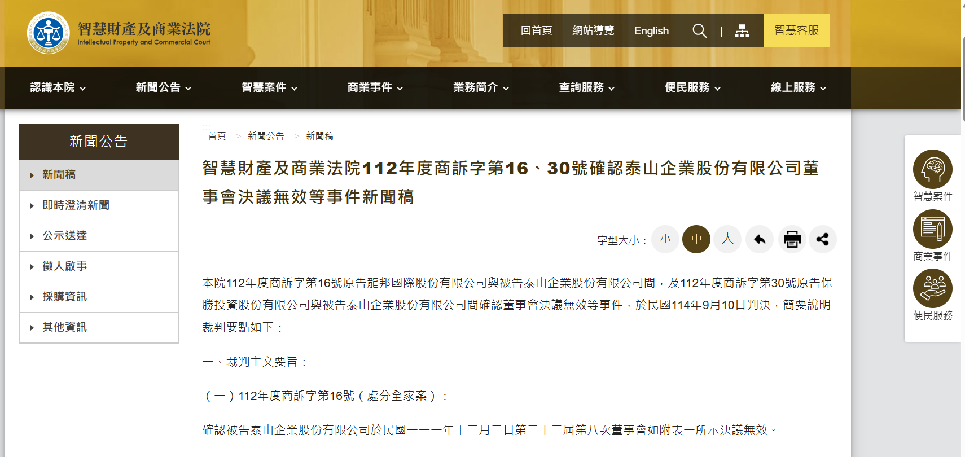This screenshot has width=965, height=457.
Task: Set font size to 中
Action: pyautogui.click(x=696, y=239)
